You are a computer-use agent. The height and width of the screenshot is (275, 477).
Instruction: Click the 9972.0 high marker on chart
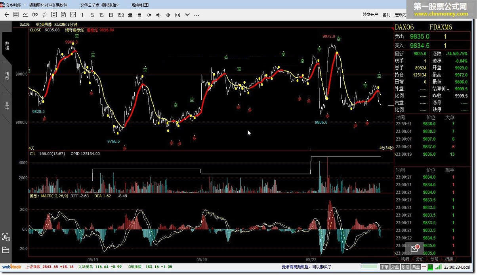[x=329, y=36]
